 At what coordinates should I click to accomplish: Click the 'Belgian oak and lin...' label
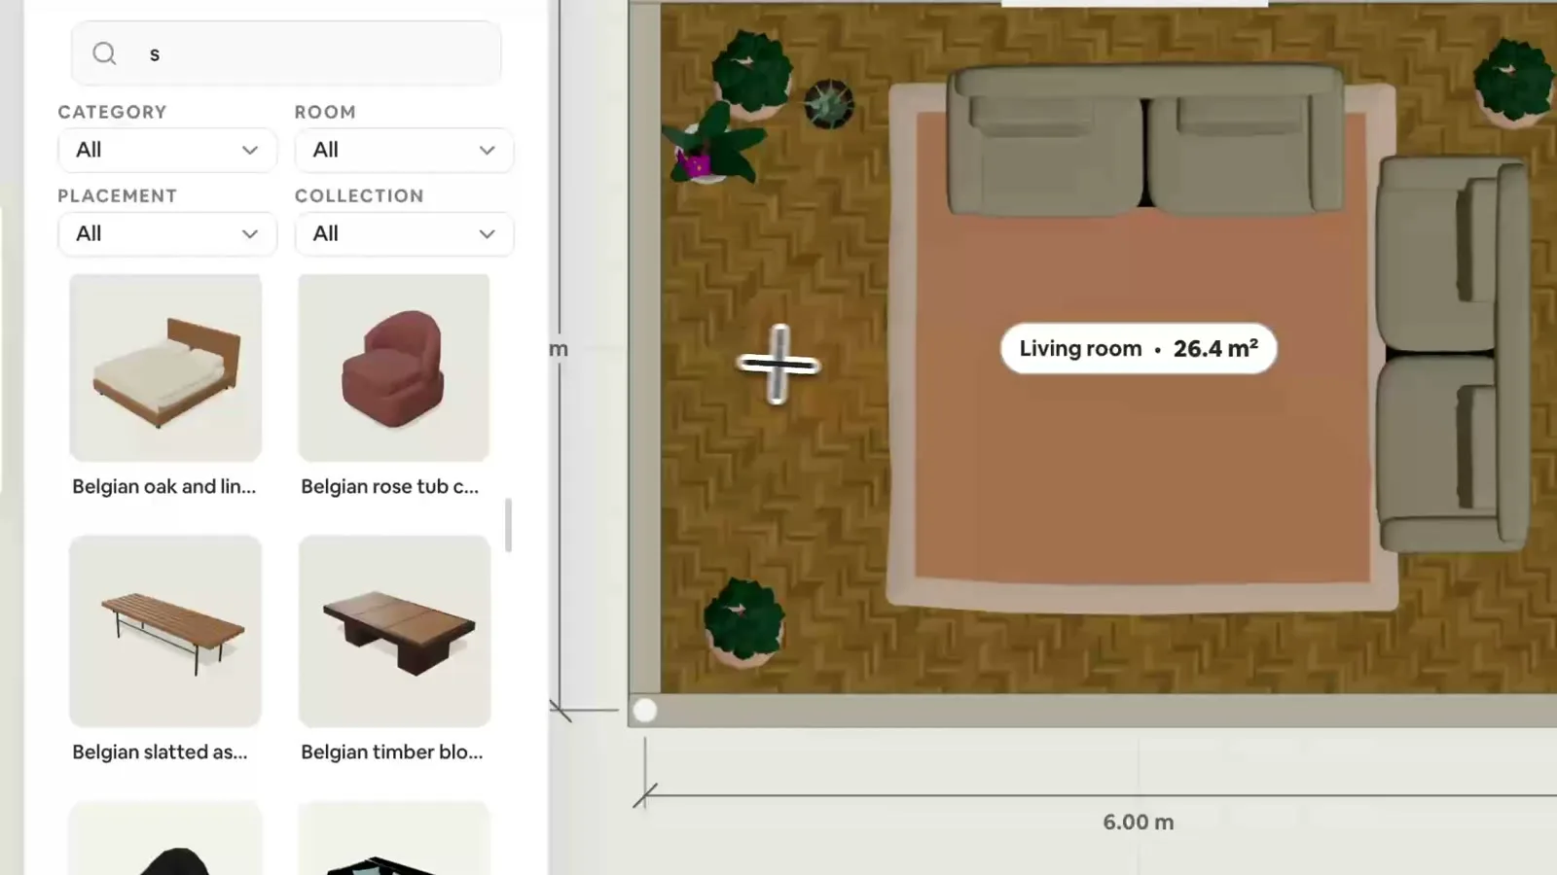click(x=164, y=486)
